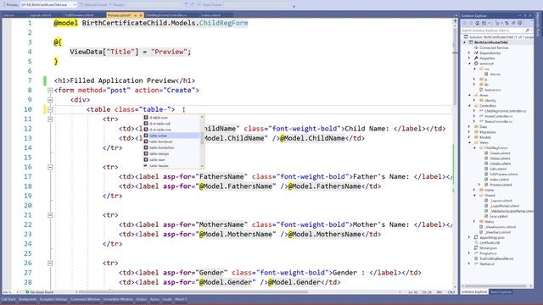
Task: Open HomeController.cs in Solution Explorer
Action: (x=498, y=116)
